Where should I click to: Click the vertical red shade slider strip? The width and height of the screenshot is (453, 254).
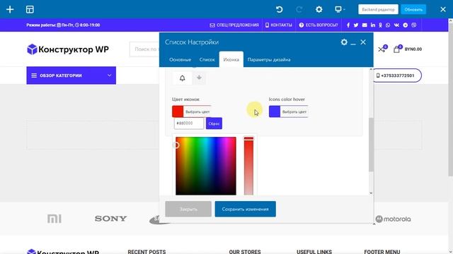coord(248,167)
